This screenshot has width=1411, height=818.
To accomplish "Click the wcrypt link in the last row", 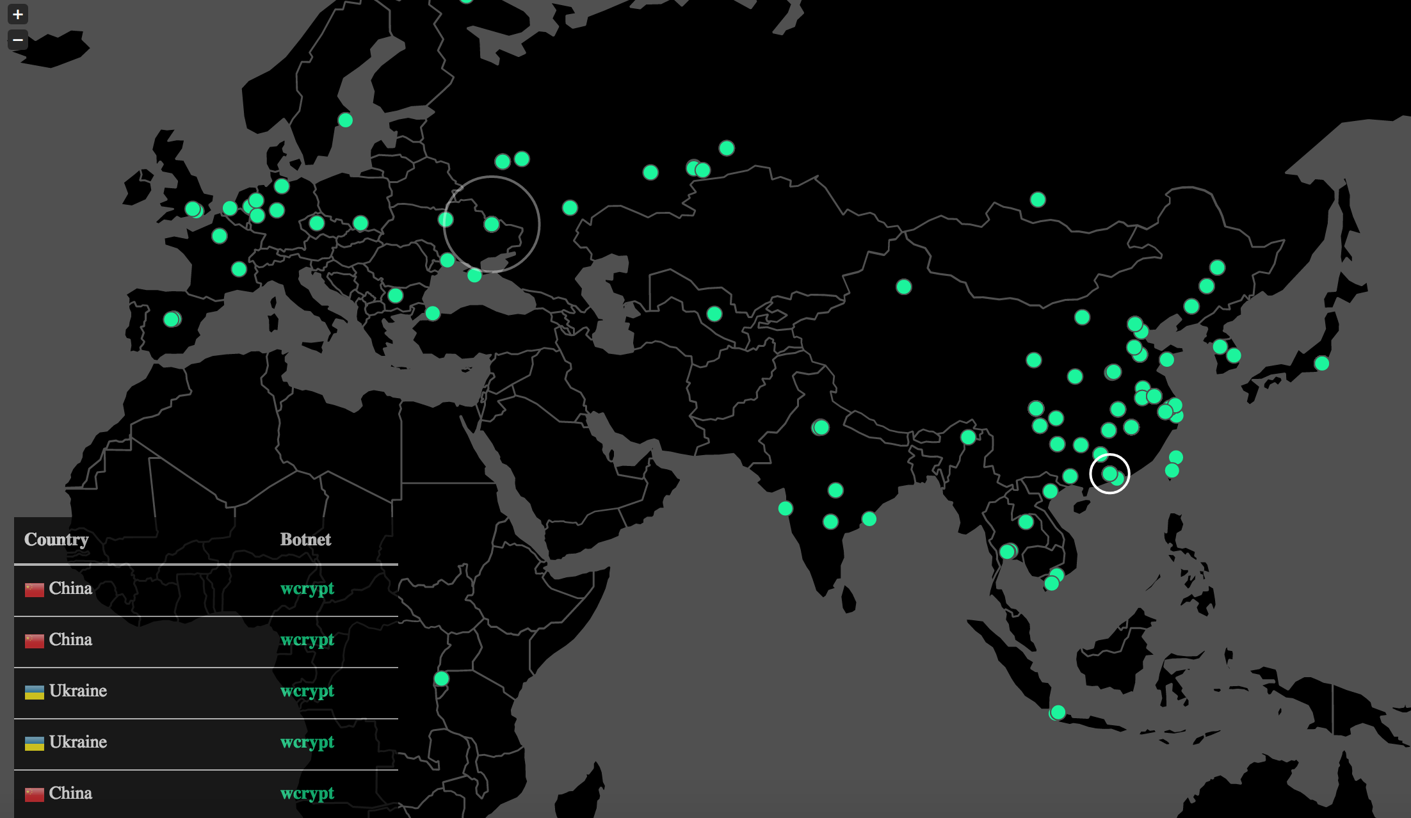I will pyautogui.click(x=307, y=793).
